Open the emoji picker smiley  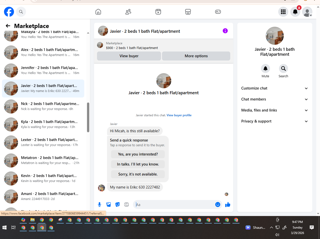coord(218,204)
